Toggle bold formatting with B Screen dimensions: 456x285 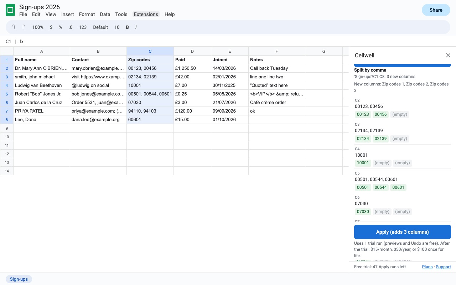(127, 27)
